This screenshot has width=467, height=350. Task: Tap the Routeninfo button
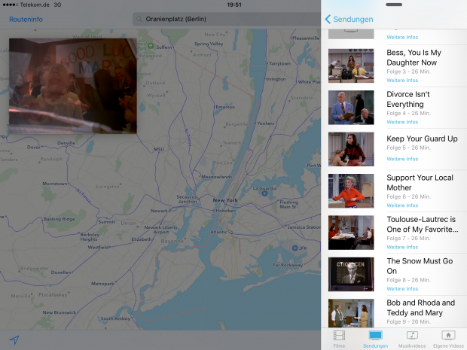pyautogui.click(x=27, y=20)
